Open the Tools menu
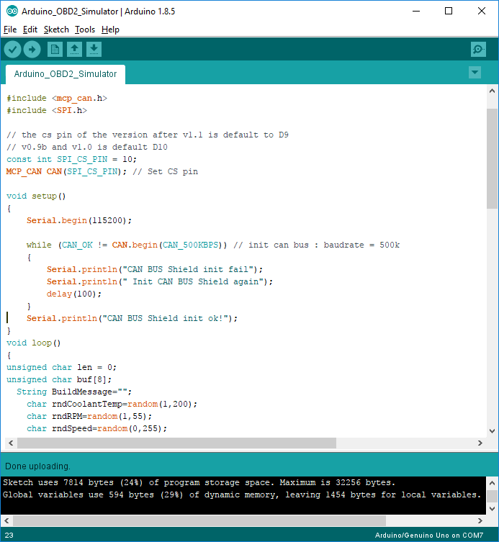This screenshot has height=542, width=499. point(85,30)
